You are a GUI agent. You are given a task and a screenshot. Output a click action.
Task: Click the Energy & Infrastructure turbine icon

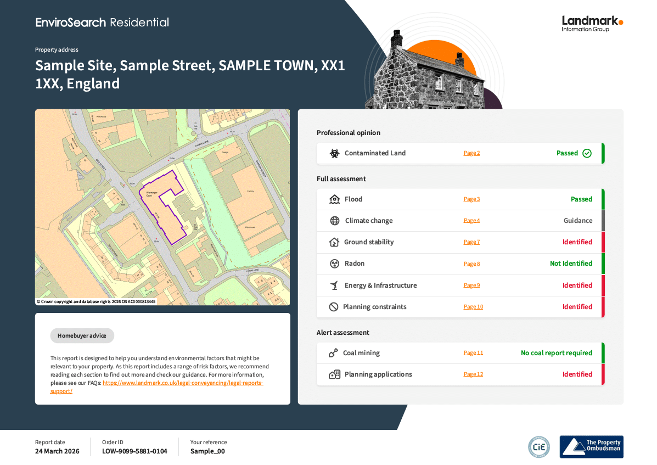[334, 285]
